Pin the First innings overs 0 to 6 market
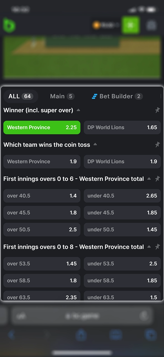Image resolution: width=164 pixels, height=357 pixels. (x=157, y=179)
